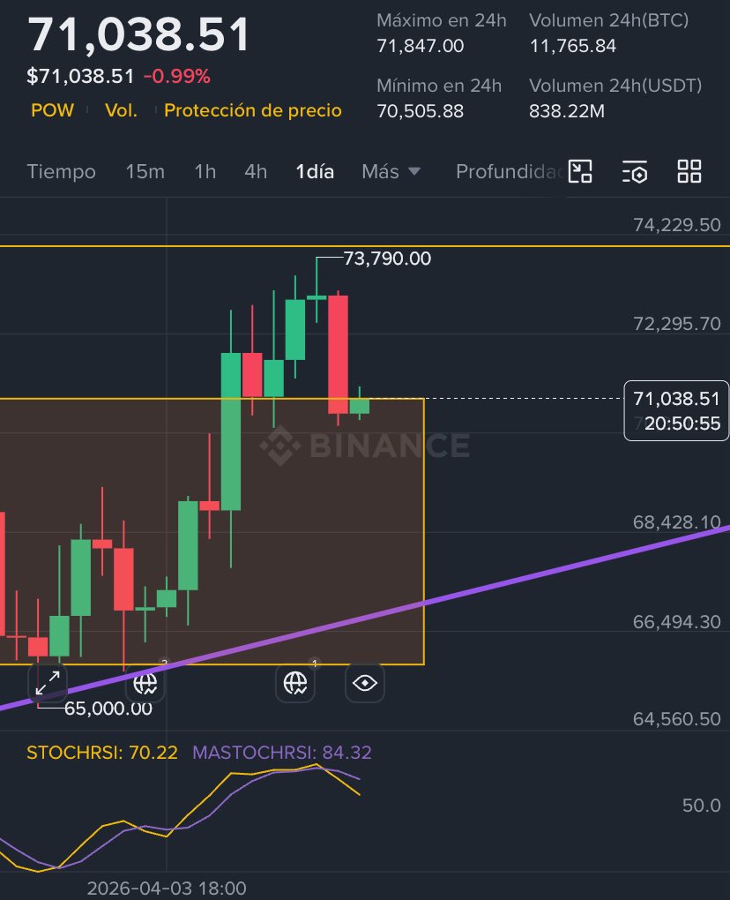This screenshot has height=900, width=730.
Task: Tap the 64,560.50 price axis label
Action: pyautogui.click(x=677, y=718)
